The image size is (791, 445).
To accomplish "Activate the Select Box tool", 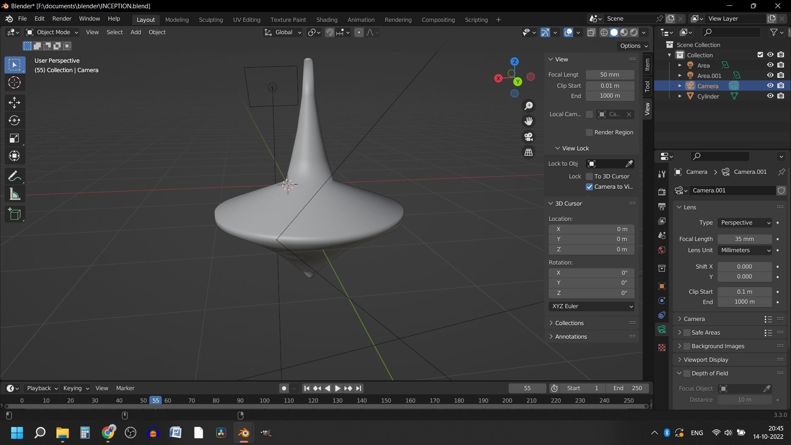I will pos(14,65).
